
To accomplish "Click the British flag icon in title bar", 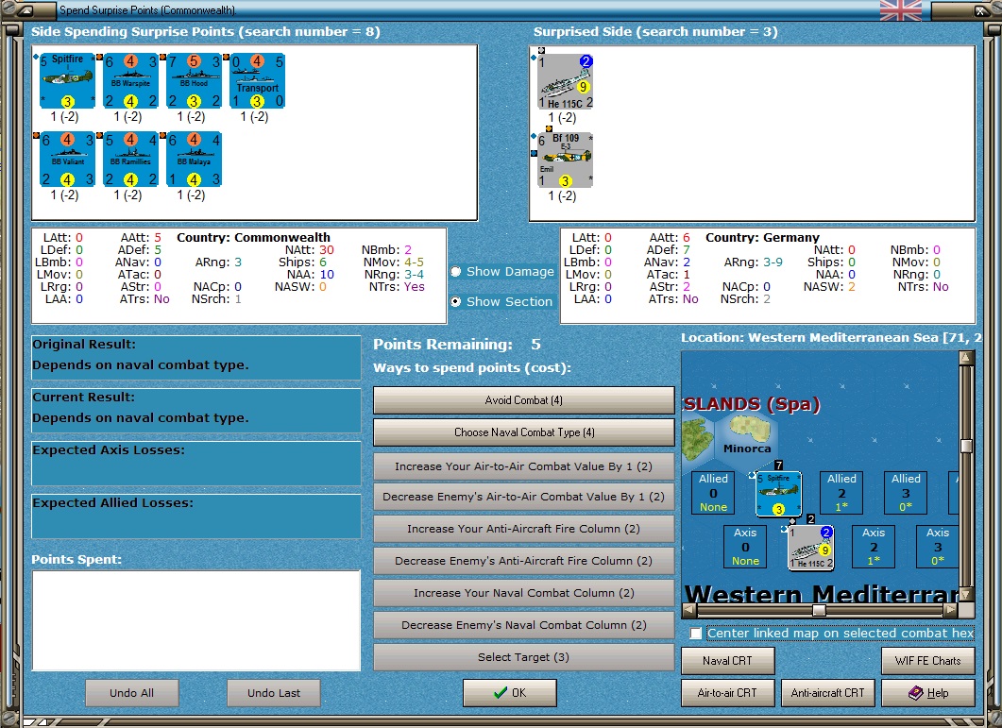I will click(900, 10).
